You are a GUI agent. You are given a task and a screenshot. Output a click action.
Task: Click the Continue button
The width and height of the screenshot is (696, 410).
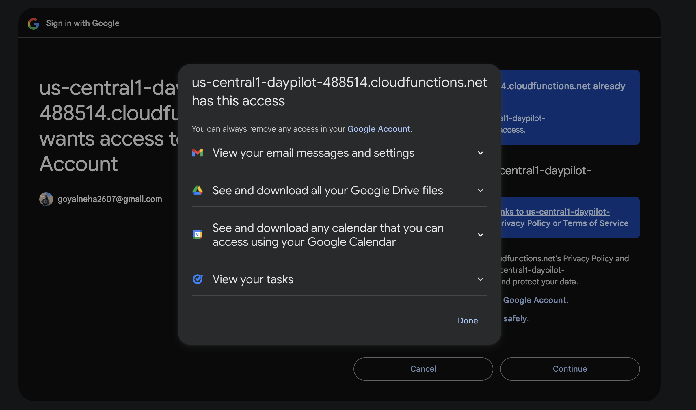coord(570,369)
